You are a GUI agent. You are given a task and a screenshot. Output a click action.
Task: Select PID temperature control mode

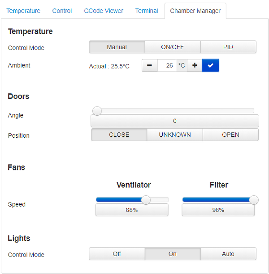[x=228, y=47]
